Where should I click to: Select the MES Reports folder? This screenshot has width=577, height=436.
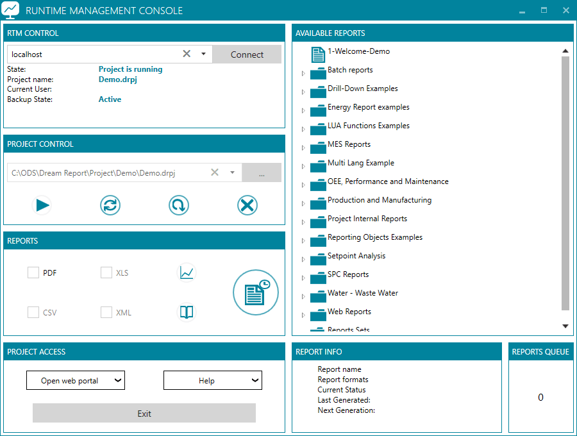point(349,145)
